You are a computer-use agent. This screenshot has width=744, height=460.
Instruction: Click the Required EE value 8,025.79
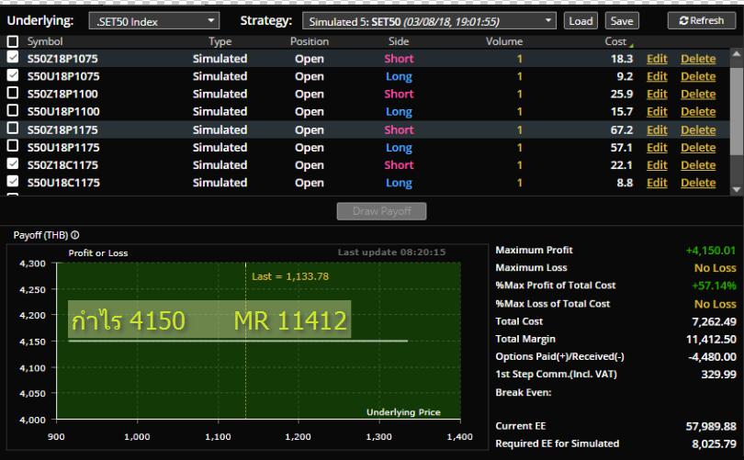(714, 443)
